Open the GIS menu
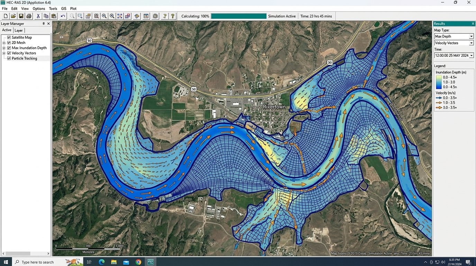The image size is (476, 266). (64, 8)
